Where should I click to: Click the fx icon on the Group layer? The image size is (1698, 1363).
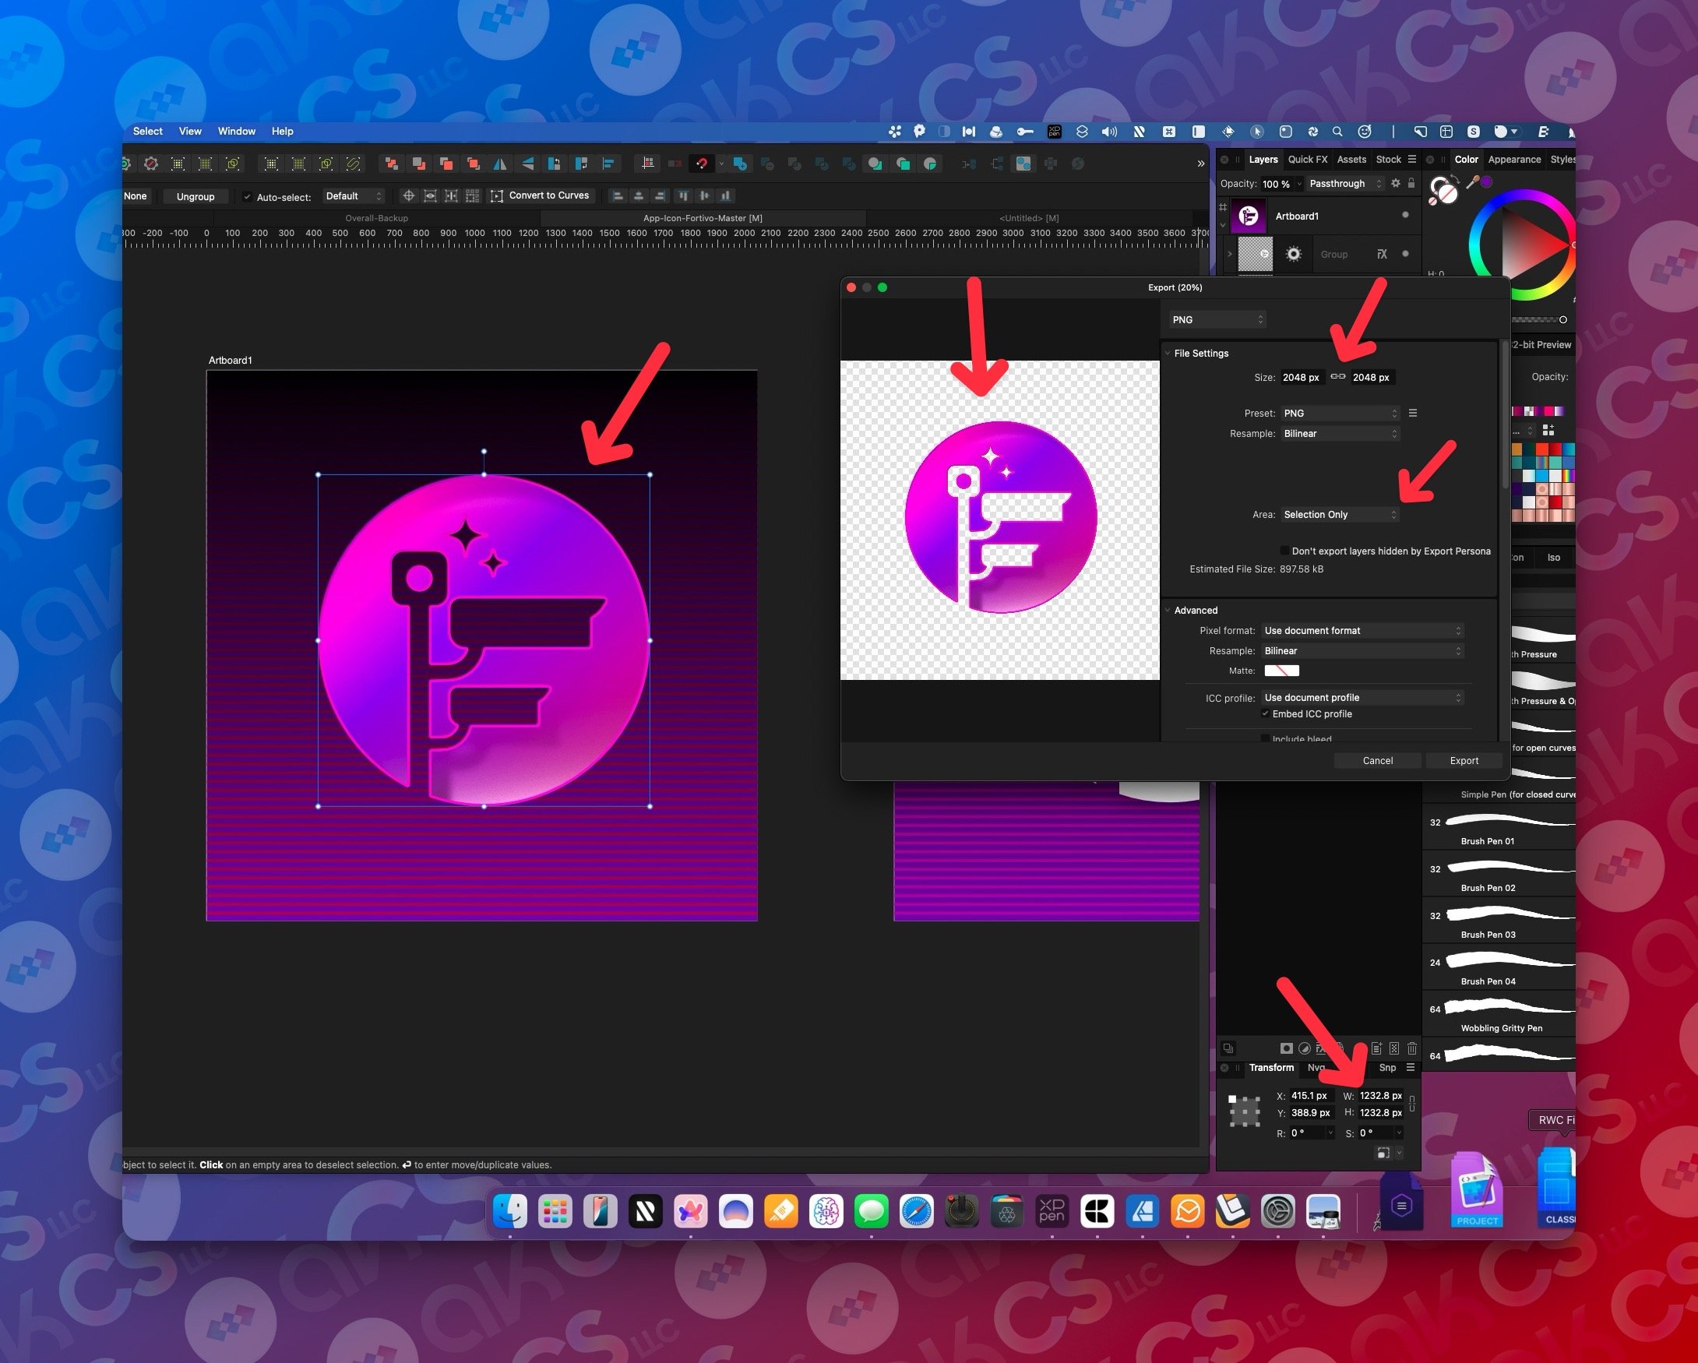(1383, 255)
